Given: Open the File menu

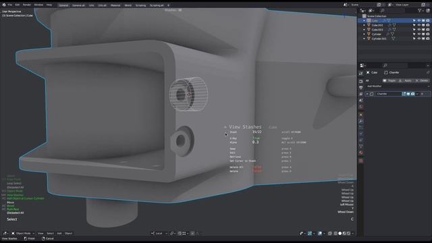Looking at the screenshot, I should 10,5.
